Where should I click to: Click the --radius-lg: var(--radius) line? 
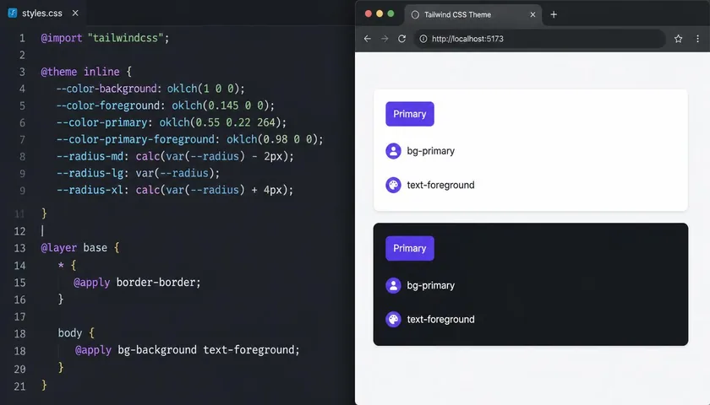tap(138, 173)
